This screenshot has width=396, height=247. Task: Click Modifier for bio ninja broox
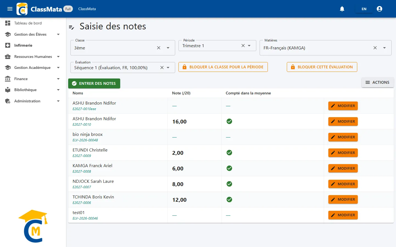coord(343,137)
